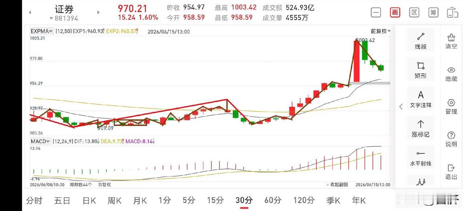Screen dimensions: 465x211
Task: Collapse the drawing tool panel chevron
Action: pos(401,106)
